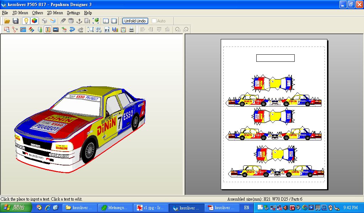Select the anchor icon in 3D toolbar
The image size is (364, 213).
(79, 21)
